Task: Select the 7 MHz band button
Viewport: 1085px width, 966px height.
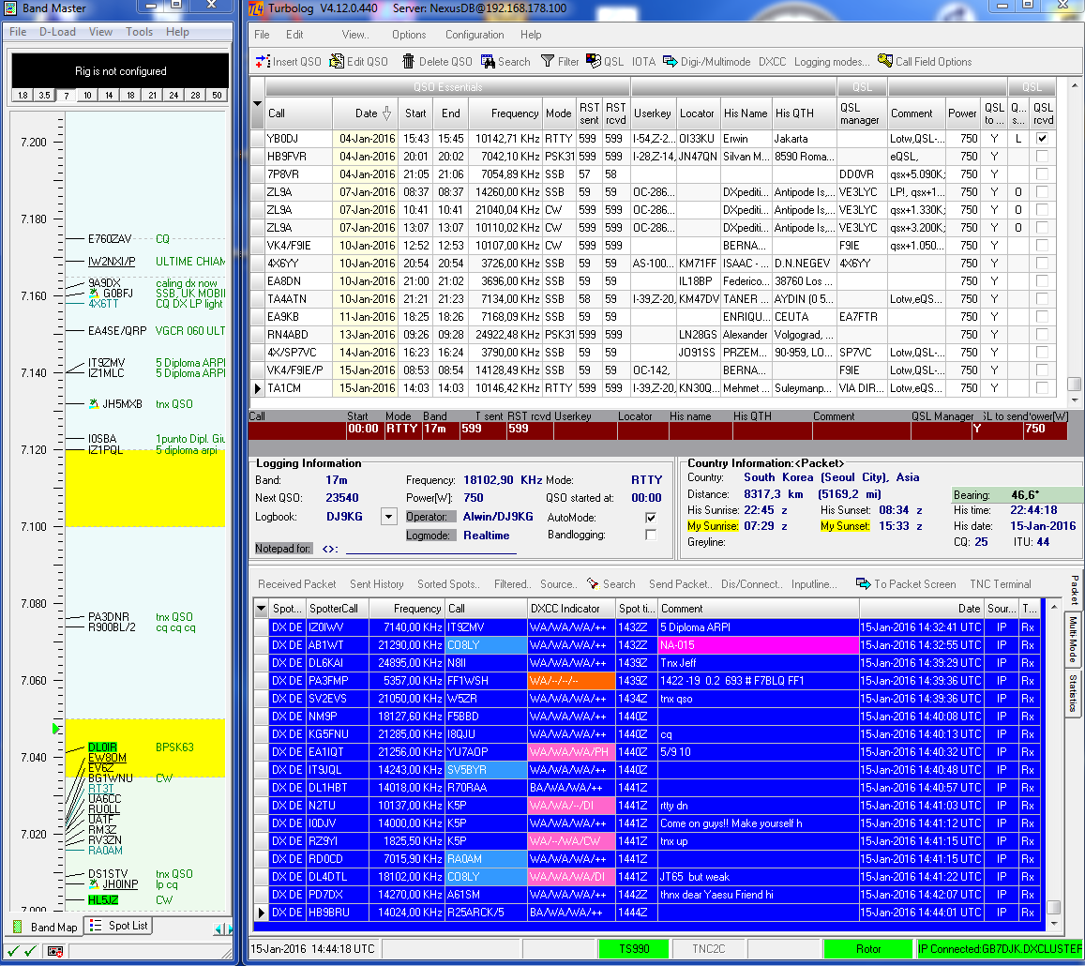Action: coord(67,96)
